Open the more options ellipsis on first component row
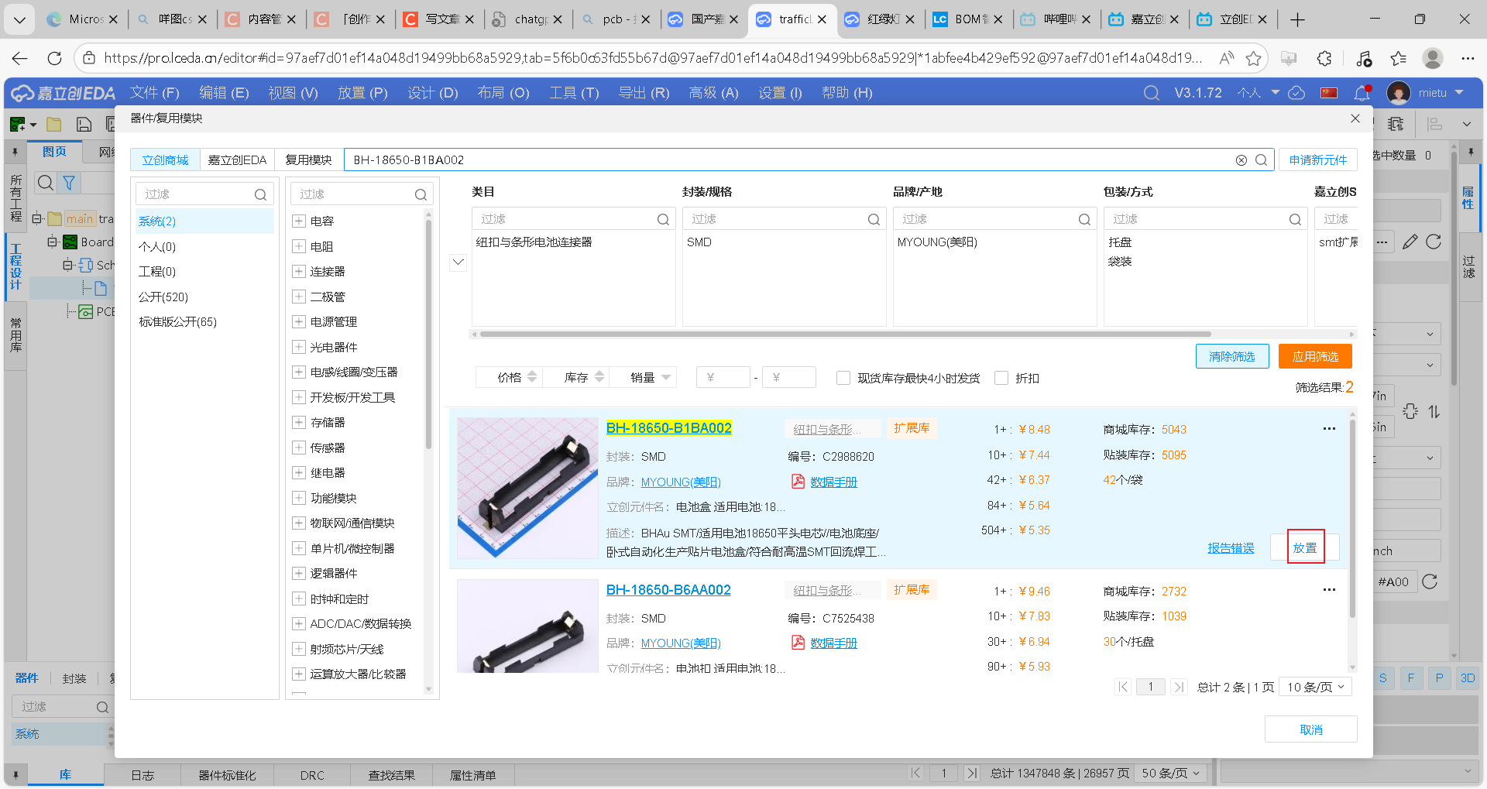Image resolution: width=1487 pixels, height=789 pixels. [x=1330, y=428]
